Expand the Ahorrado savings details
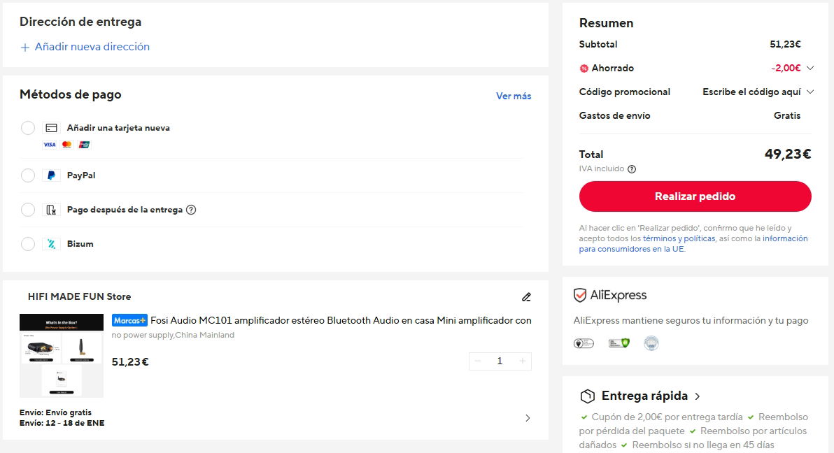 click(x=810, y=68)
